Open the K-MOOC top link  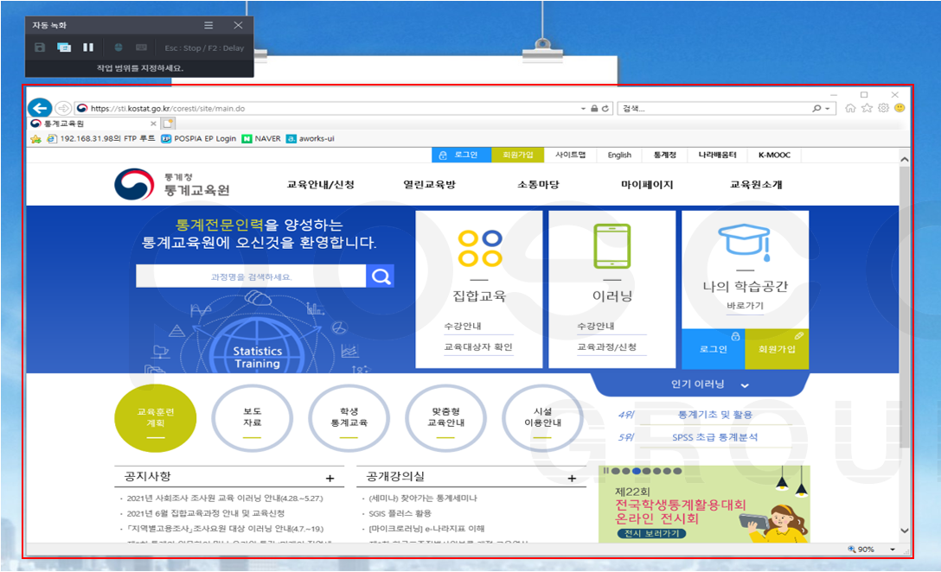[x=774, y=155]
